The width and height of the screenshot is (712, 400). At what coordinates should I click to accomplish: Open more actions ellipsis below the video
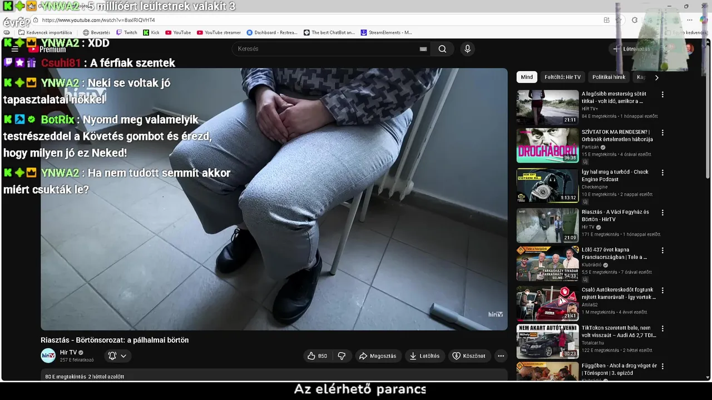tap(501, 356)
